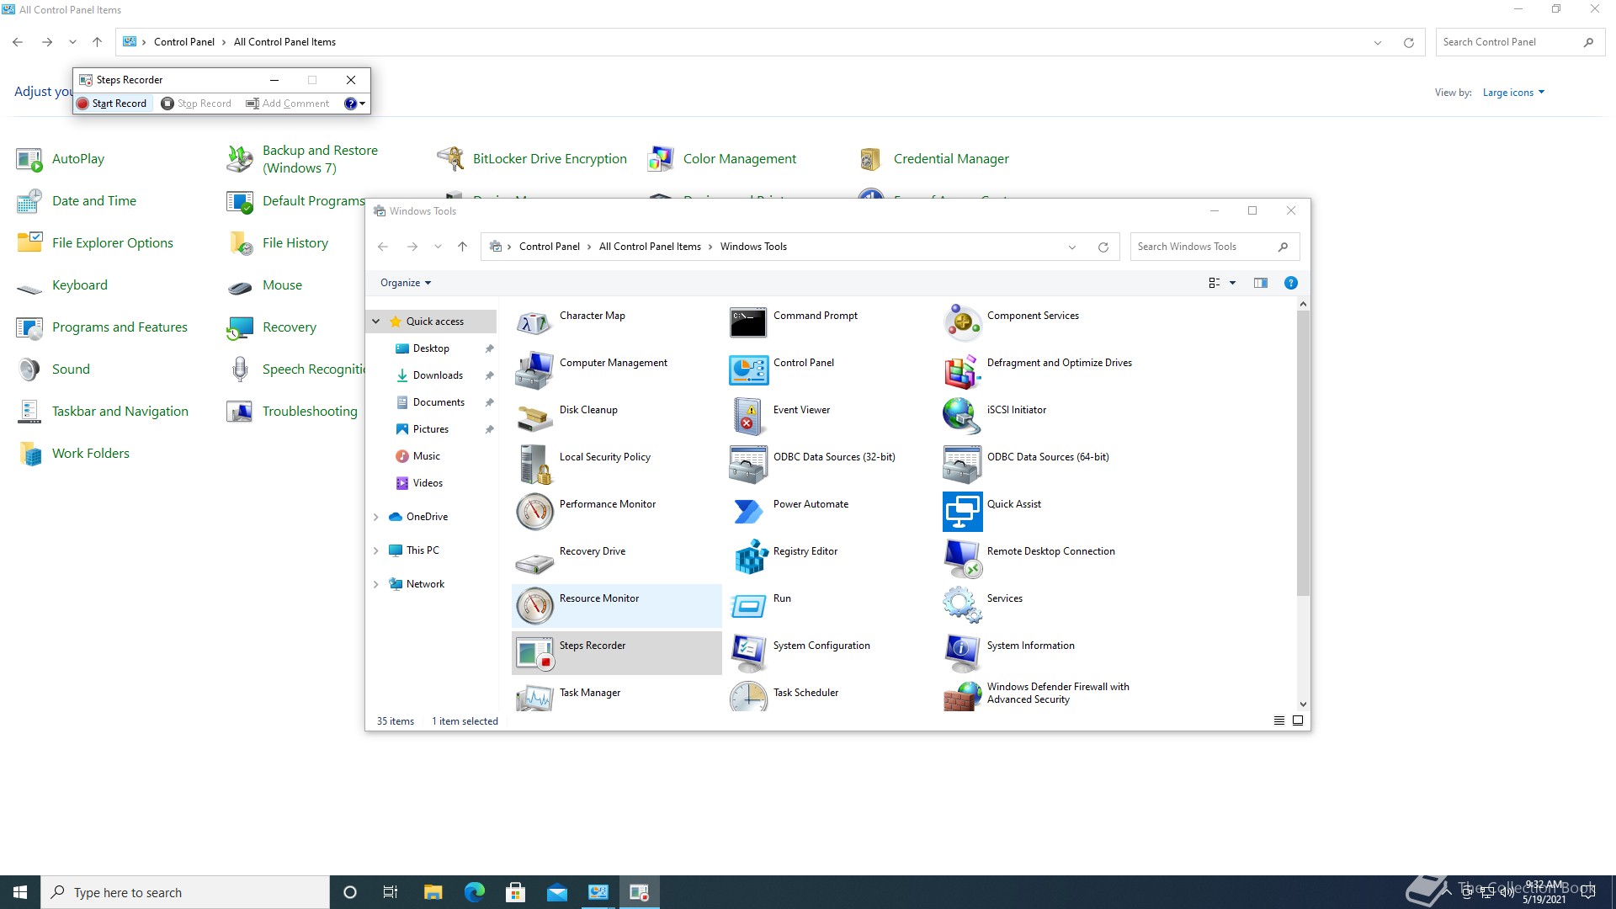This screenshot has width=1616, height=909.
Task: Expand Network in navigation pane
Action: (376, 584)
